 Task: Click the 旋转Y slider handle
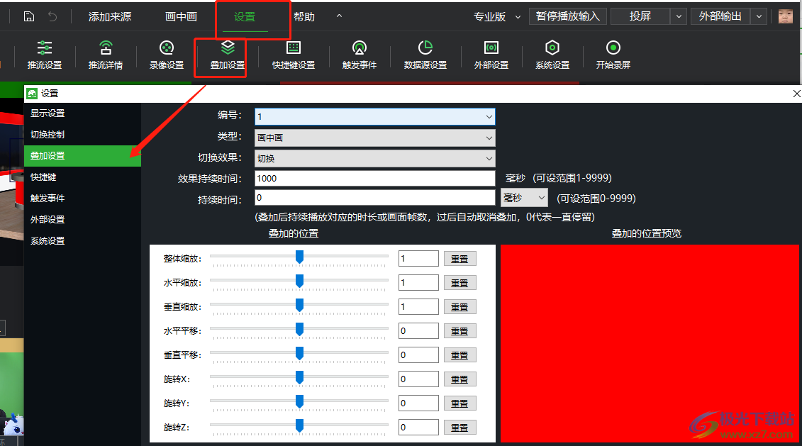pyautogui.click(x=300, y=401)
